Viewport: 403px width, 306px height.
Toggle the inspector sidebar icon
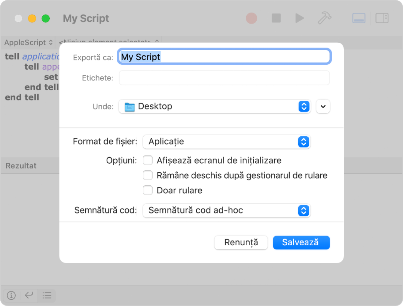(382, 18)
